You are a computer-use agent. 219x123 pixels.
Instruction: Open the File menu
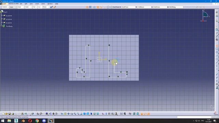(x=21, y=4)
